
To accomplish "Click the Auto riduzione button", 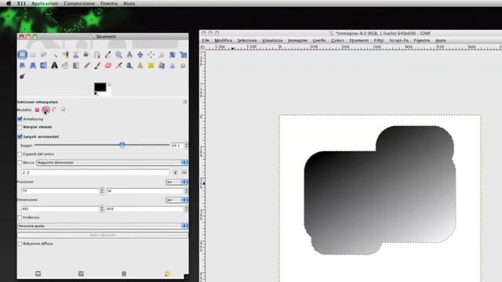I will [103, 235].
